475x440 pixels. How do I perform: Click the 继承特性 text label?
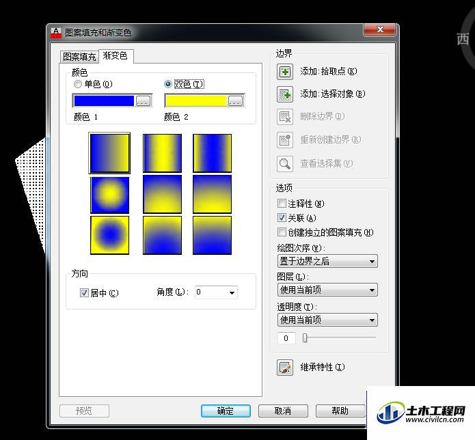(323, 368)
